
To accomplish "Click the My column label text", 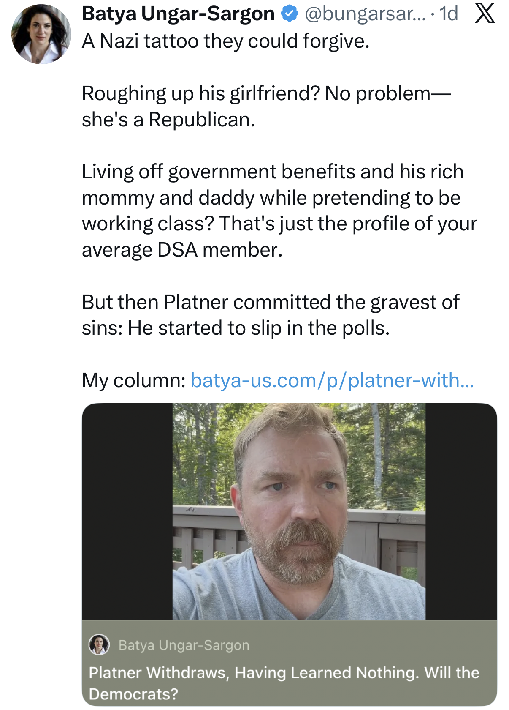I will click(x=134, y=380).
